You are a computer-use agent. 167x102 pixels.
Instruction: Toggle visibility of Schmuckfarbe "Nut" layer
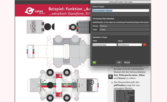point(115,93)
